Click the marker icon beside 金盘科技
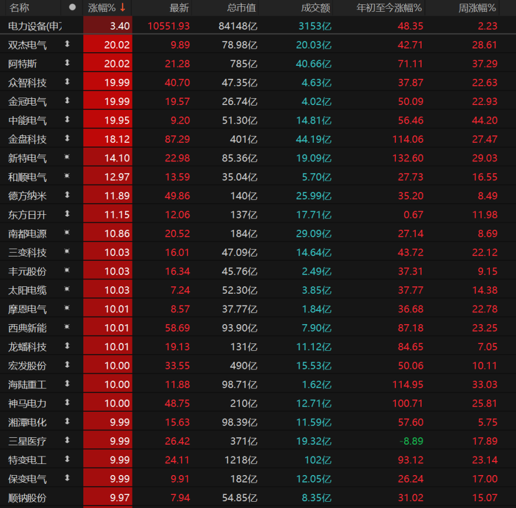516x508 pixels. pos(67,139)
